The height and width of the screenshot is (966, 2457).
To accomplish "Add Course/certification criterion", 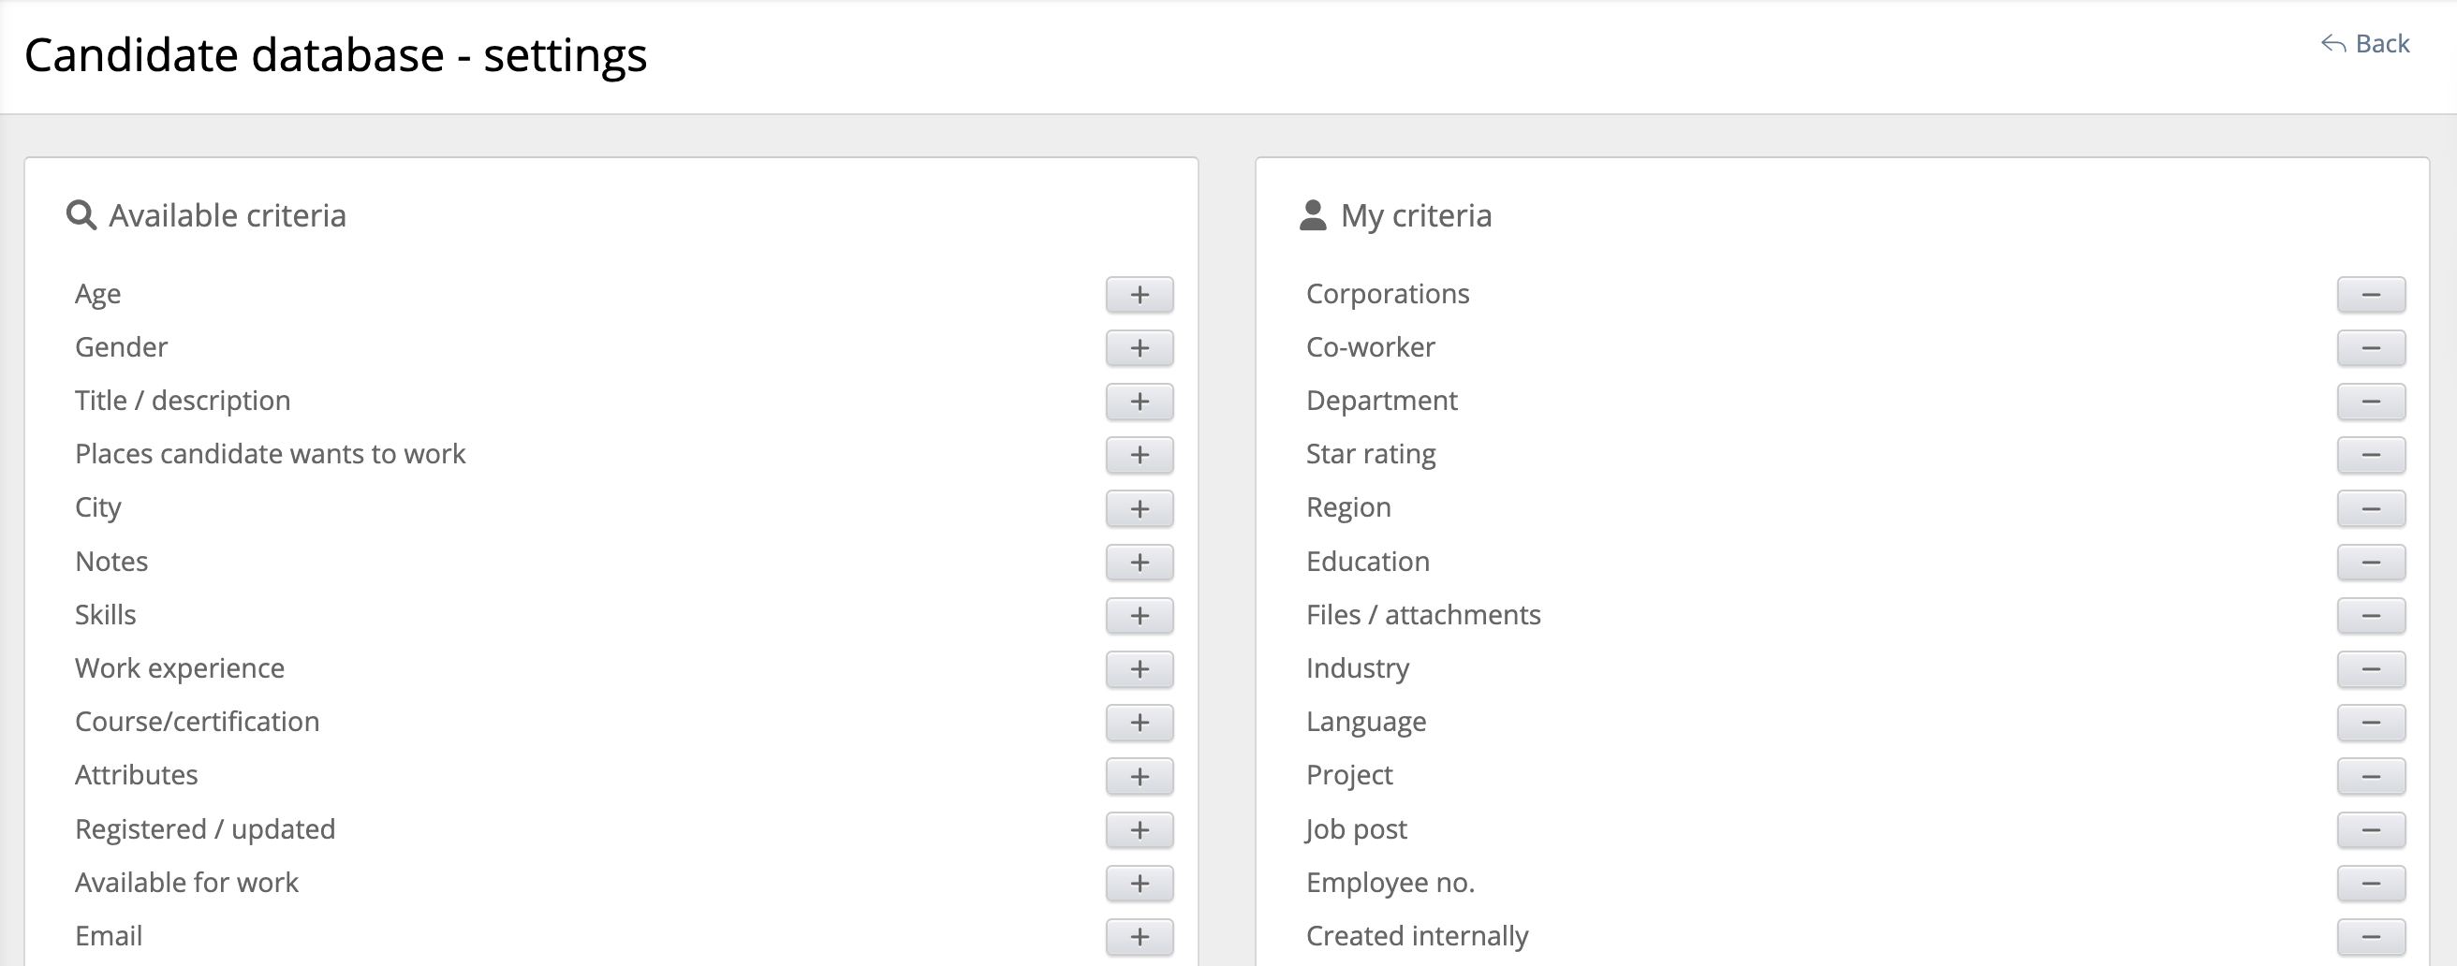I will pos(1139,723).
